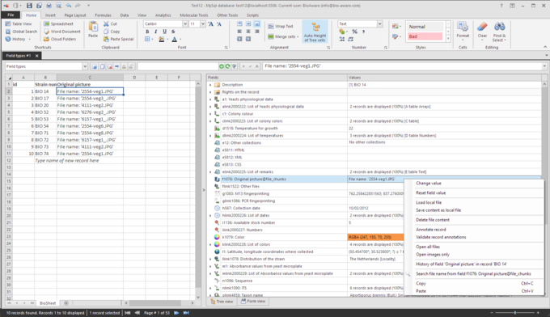Copy using the ribbon Copy button

click(112, 32)
